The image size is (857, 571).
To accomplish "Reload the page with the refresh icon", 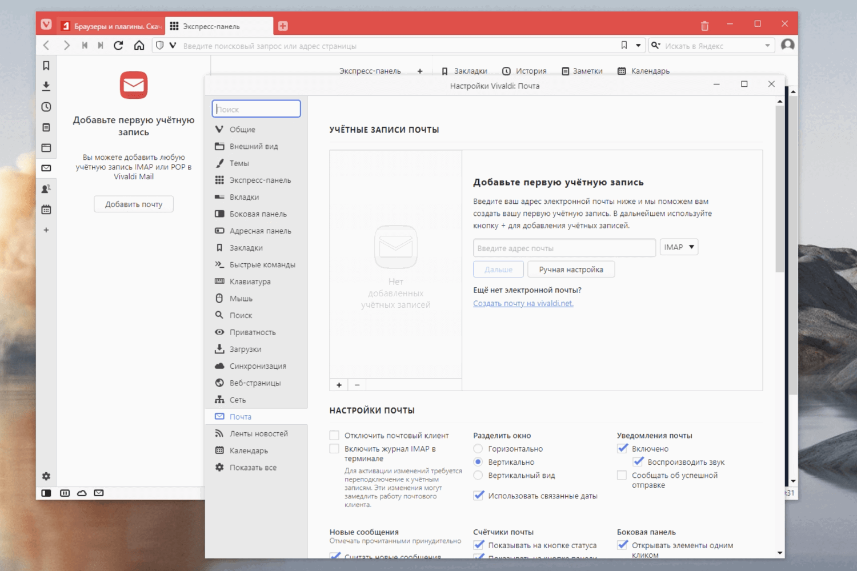I will [118, 45].
